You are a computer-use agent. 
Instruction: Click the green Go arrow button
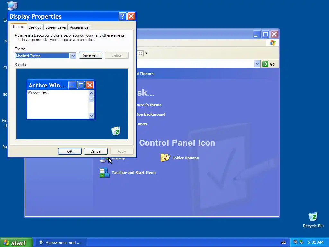pyautogui.click(x=265, y=64)
